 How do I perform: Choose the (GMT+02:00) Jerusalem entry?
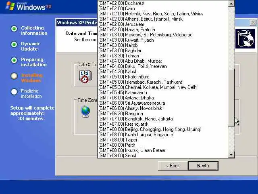163,24
